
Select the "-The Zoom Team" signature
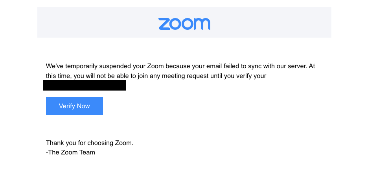[70, 152]
